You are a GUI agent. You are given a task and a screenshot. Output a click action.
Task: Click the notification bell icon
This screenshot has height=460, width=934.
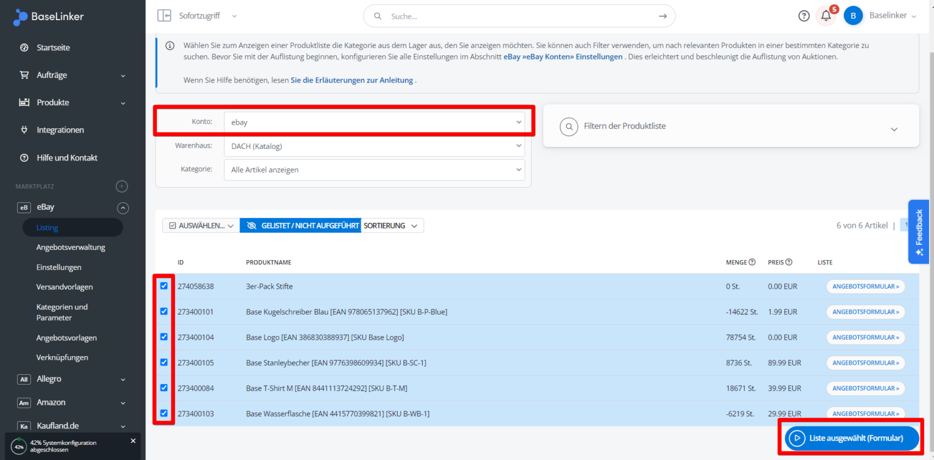825,16
